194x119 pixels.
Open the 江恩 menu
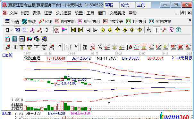click(48, 13)
